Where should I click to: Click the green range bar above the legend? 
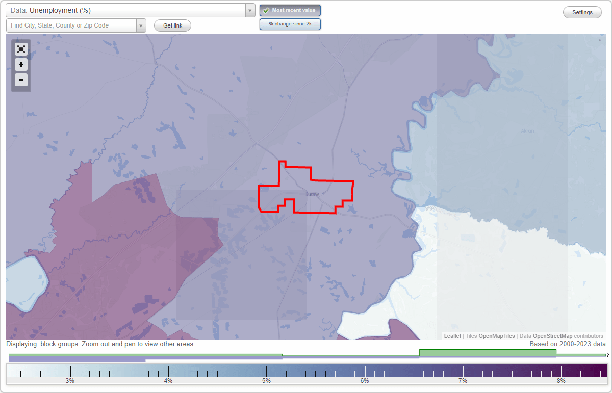pos(487,352)
